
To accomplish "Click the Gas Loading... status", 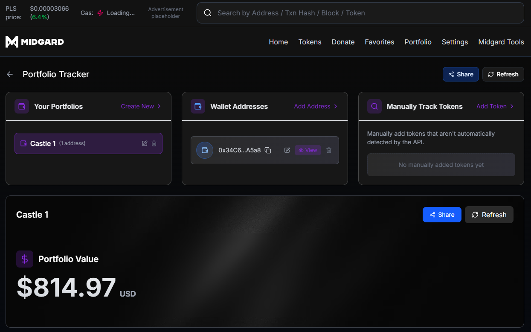I will point(107,13).
